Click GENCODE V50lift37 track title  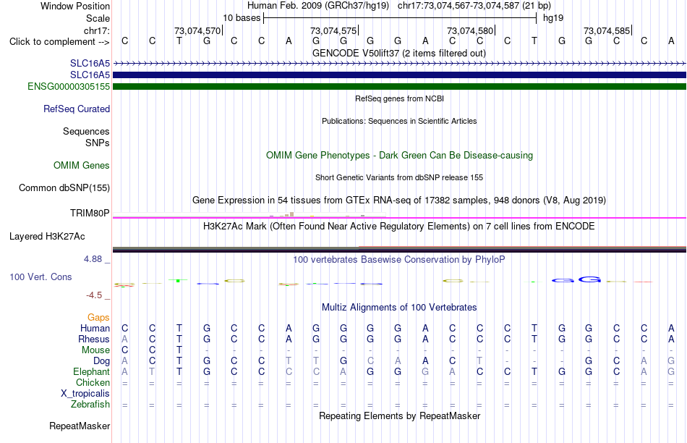399,53
